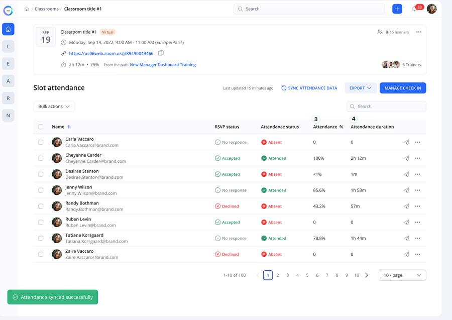The width and height of the screenshot is (452, 320).
Task: Copy the Zoom meeting link
Action: click(161, 53)
